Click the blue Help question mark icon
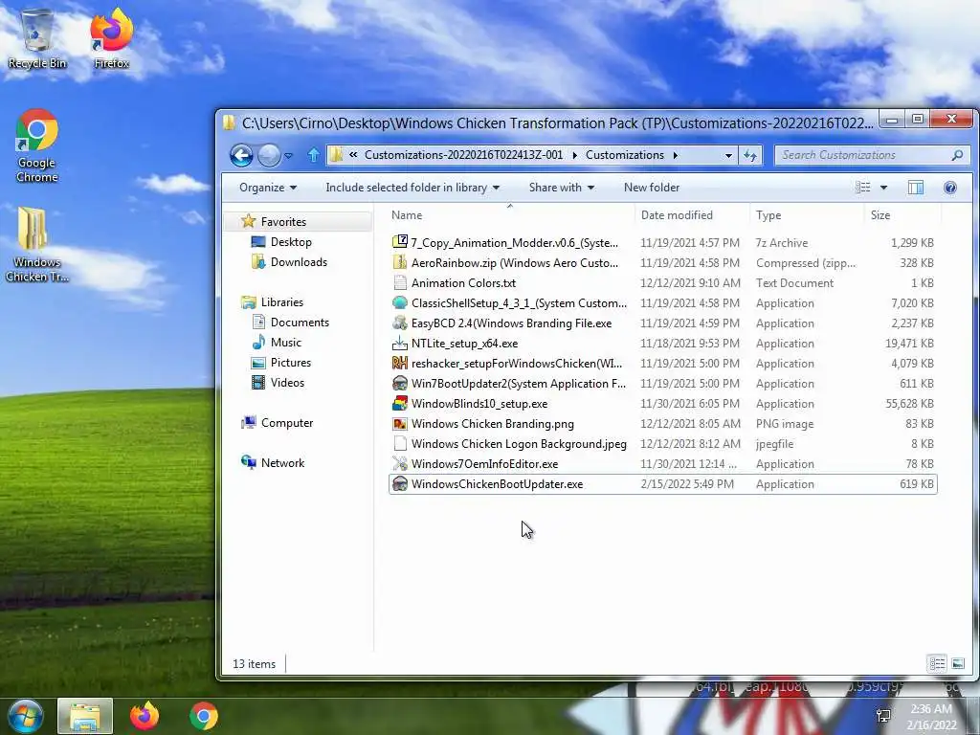 pyautogui.click(x=950, y=188)
